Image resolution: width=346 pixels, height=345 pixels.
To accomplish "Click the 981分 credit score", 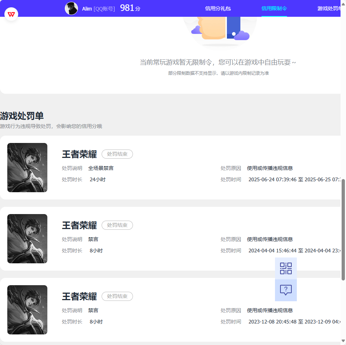I will pyautogui.click(x=130, y=8).
